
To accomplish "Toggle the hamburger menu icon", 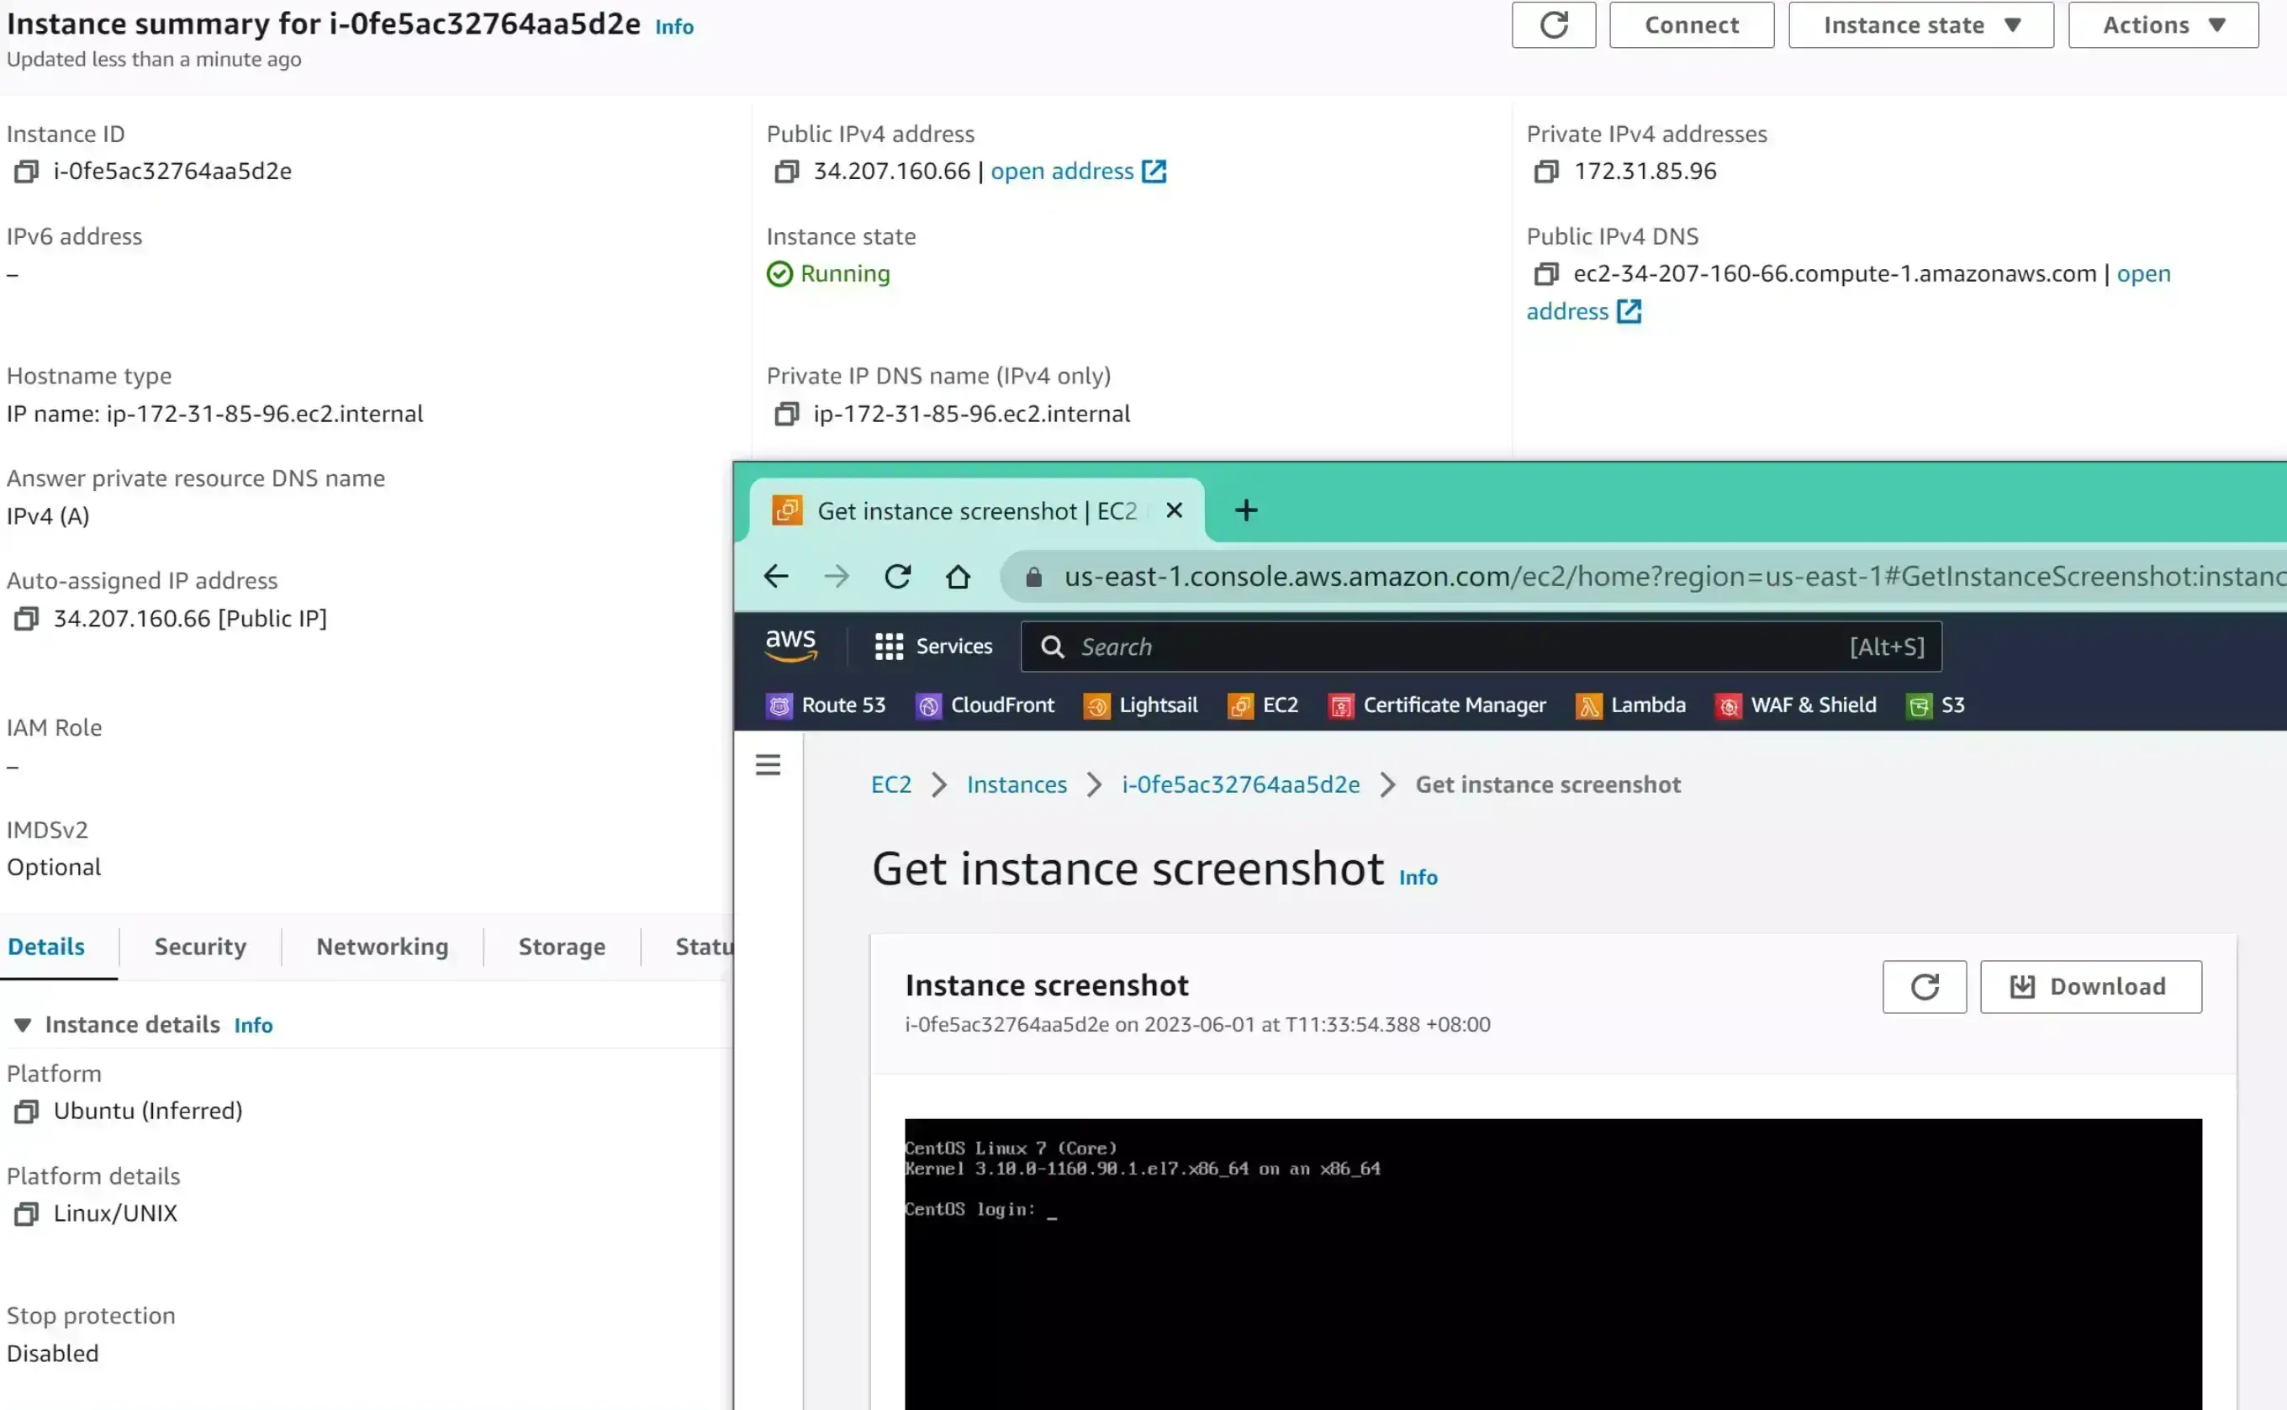I will tap(768, 763).
